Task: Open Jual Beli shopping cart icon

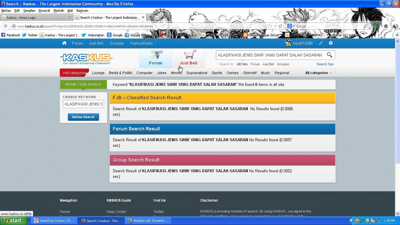Action: (x=190, y=55)
